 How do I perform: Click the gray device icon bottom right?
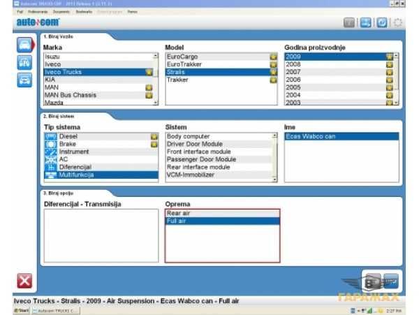(373, 281)
